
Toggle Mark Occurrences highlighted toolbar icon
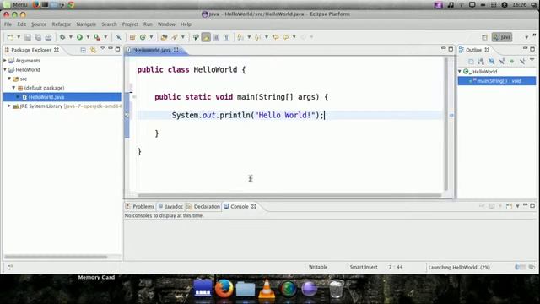(x=206, y=37)
